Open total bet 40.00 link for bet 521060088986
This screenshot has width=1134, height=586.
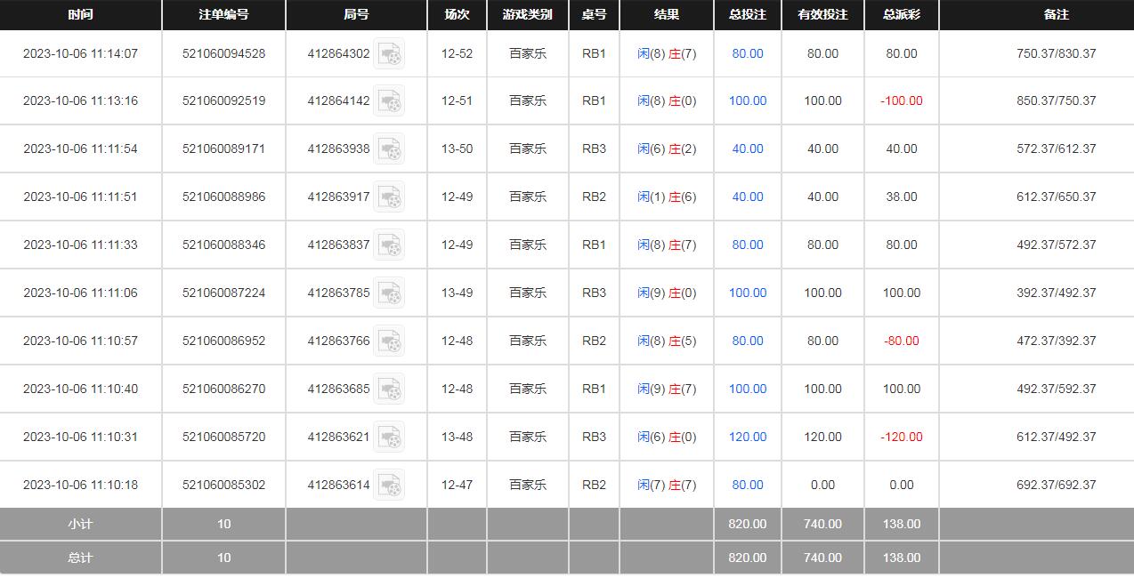tap(748, 197)
